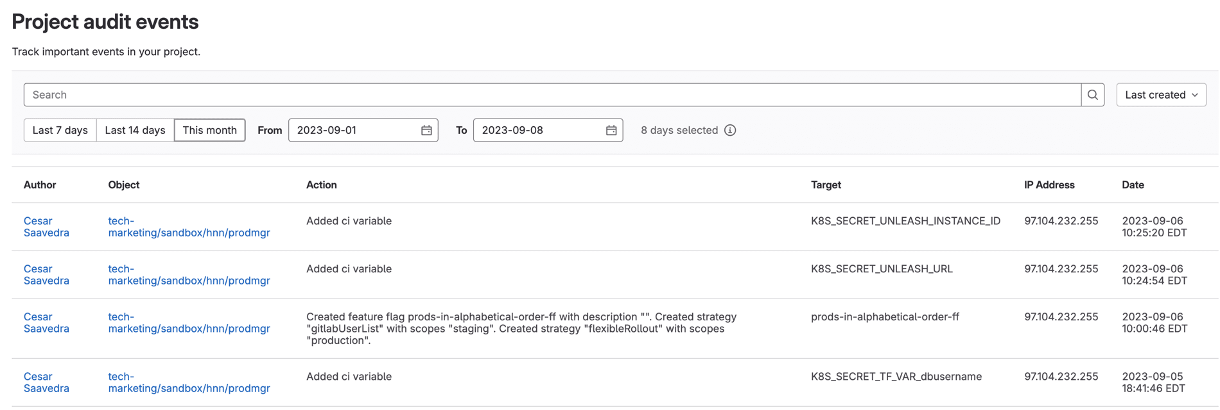Viewport: 1220px width, 410px height.
Task: Open Cesar Saavedra in the TF_VAR_dbusername row
Action: [x=46, y=382]
